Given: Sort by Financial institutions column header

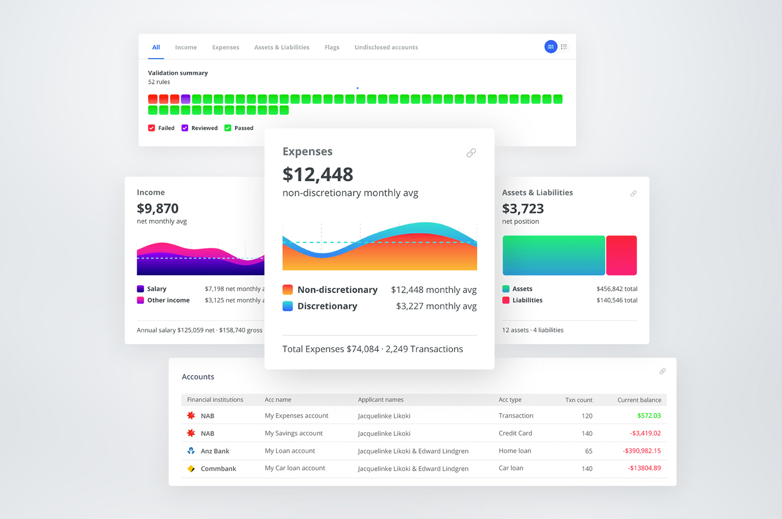Looking at the screenshot, I should click(x=215, y=400).
